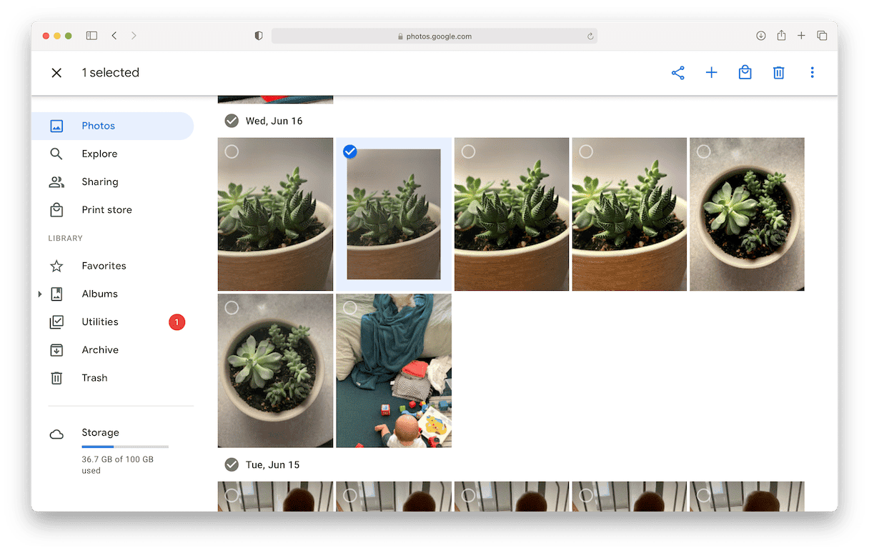This screenshot has width=869, height=553.
Task: Deselect the checked succulent photo checkbox
Action: [x=350, y=151]
